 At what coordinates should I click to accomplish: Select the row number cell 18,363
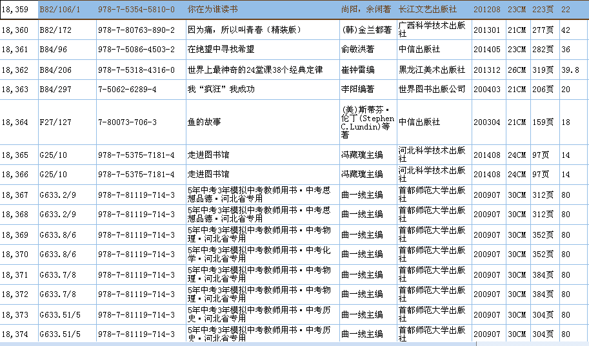click(x=19, y=90)
